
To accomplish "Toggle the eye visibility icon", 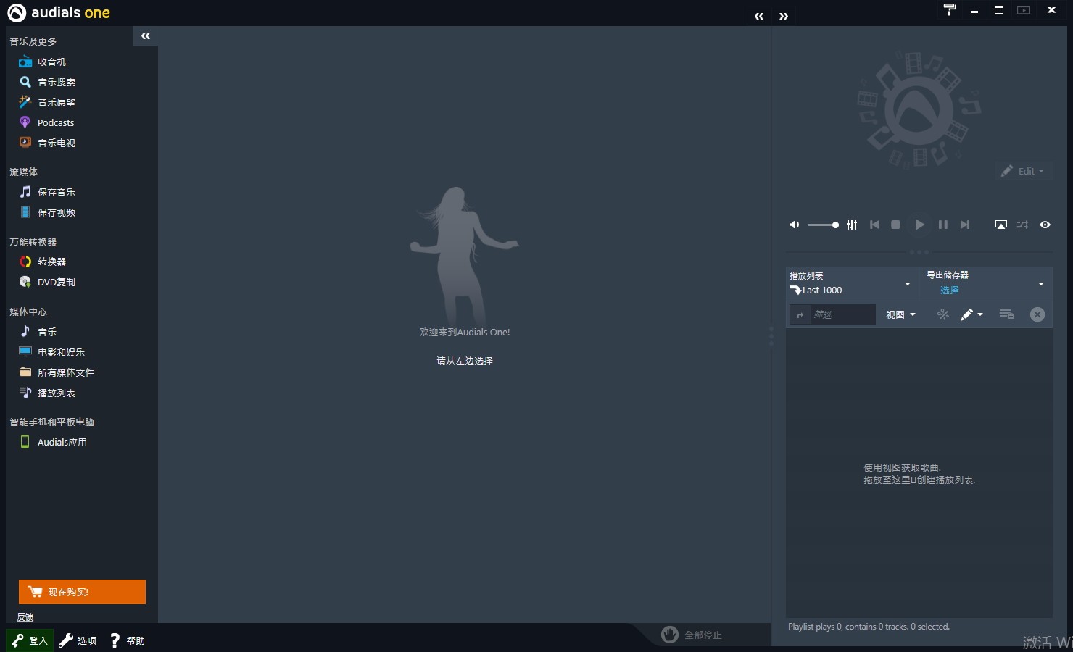I will tap(1045, 225).
